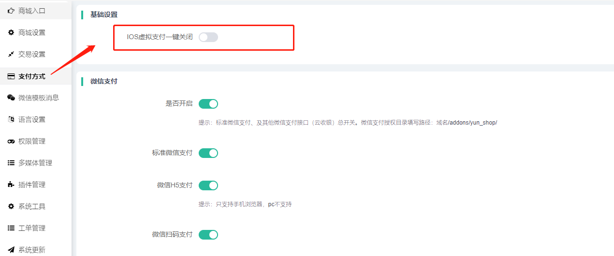Viewport: 614px width, 256px height.
Task: Click the list icon next to 多媒体管理
Action: (x=11, y=163)
